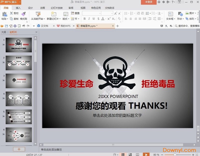Click the Format Painter (格式刷) icon

point(23,14)
